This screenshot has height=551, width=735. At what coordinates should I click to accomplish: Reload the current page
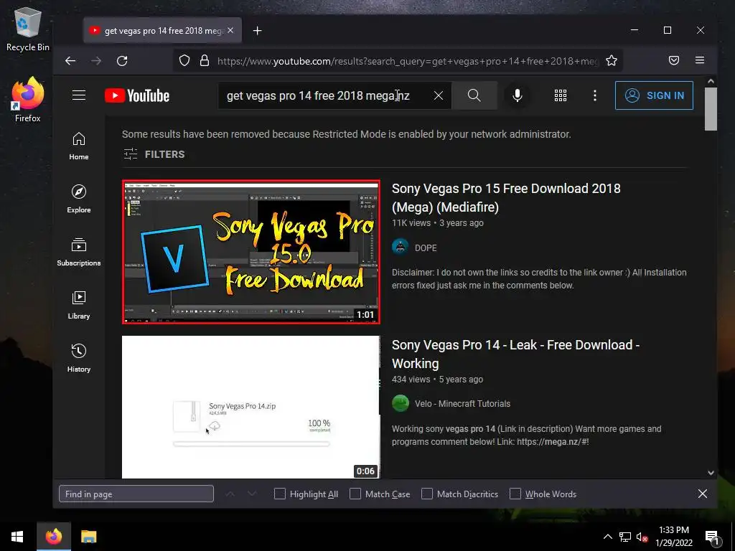click(122, 61)
